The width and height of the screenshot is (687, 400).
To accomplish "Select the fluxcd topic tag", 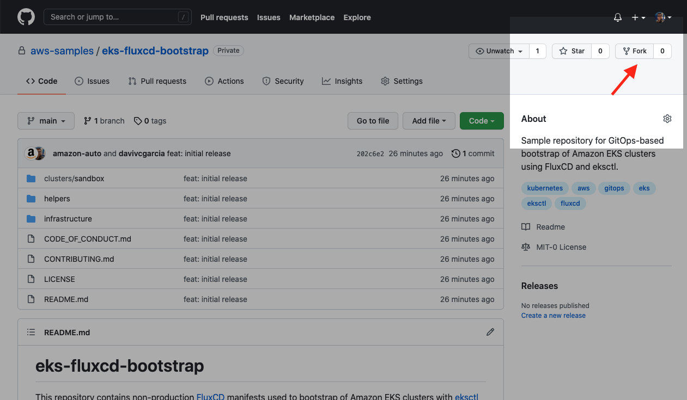I will click(570, 204).
